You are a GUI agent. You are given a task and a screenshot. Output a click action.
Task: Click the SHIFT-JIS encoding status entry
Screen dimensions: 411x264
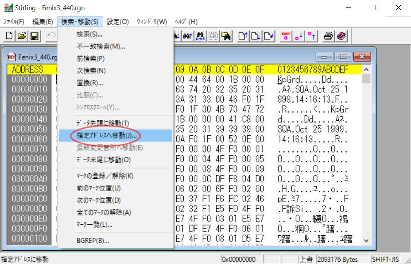pos(385,259)
